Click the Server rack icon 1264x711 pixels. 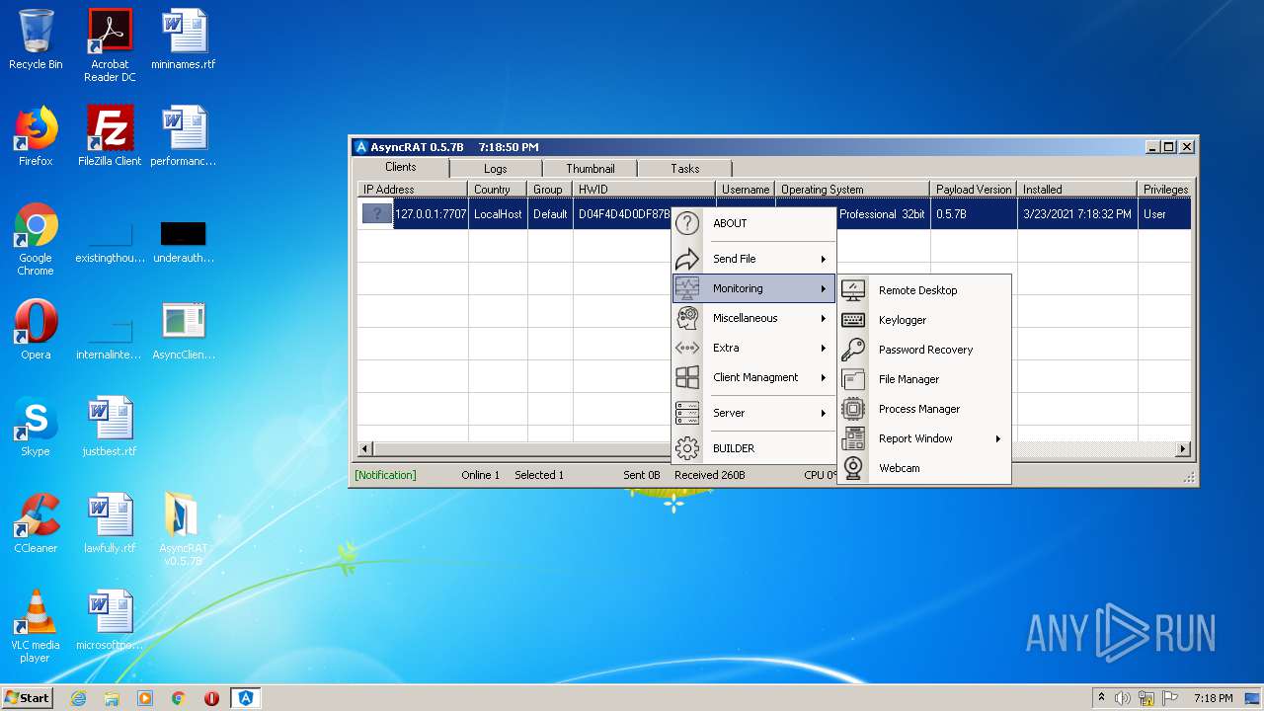tap(686, 413)
